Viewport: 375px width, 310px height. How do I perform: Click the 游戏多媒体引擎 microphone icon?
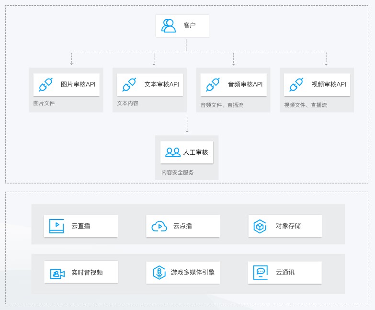(159, 273)
